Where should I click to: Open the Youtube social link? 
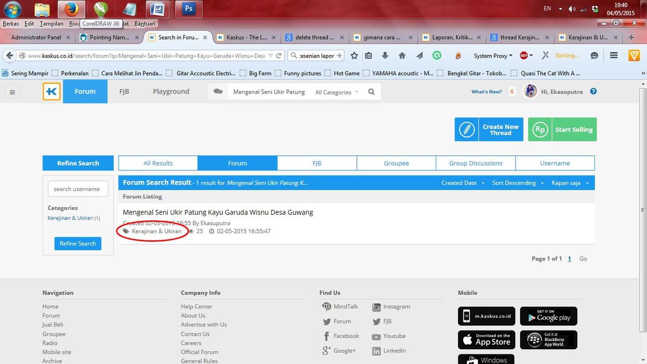click(x=389, y=336)
